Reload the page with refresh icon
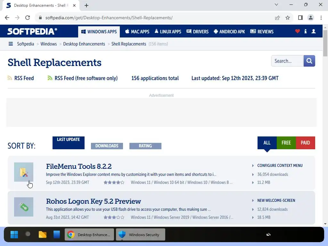Screen dimensions: 328x246 tap(28, 18)
